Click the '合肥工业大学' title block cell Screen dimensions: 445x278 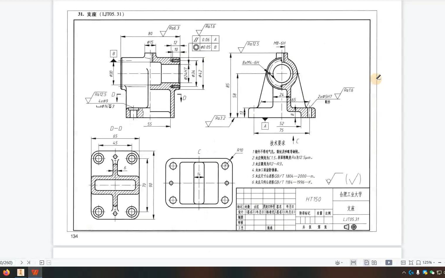pyautogui.click(x=351, y=194)
